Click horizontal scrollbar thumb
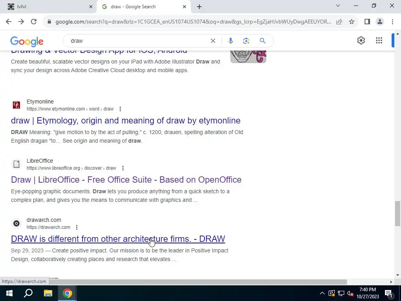This screenshot has height=301, width=401. pyautogui.click(x=198, y=282)
